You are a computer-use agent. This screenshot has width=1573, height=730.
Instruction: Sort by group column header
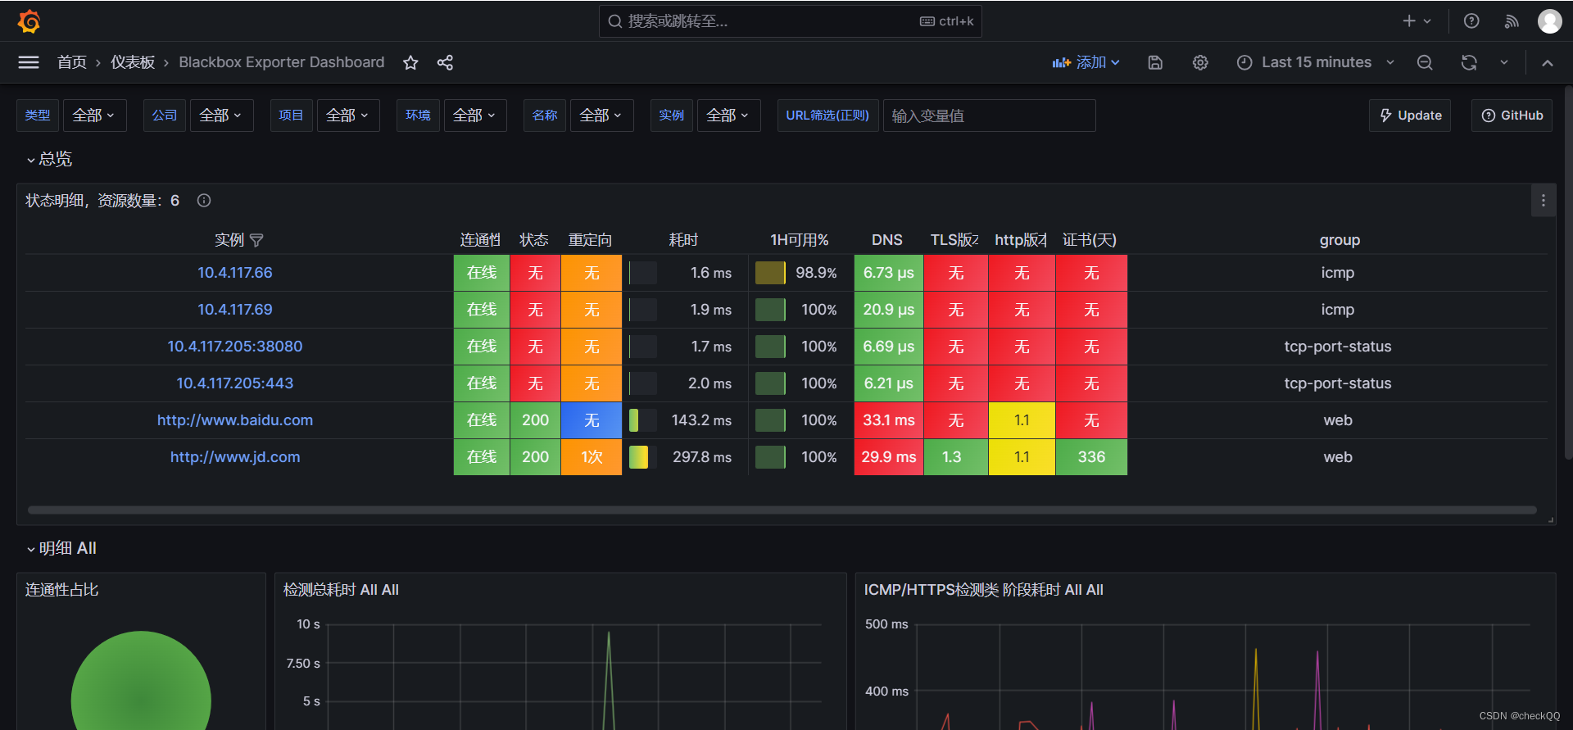coord(1340,240)
